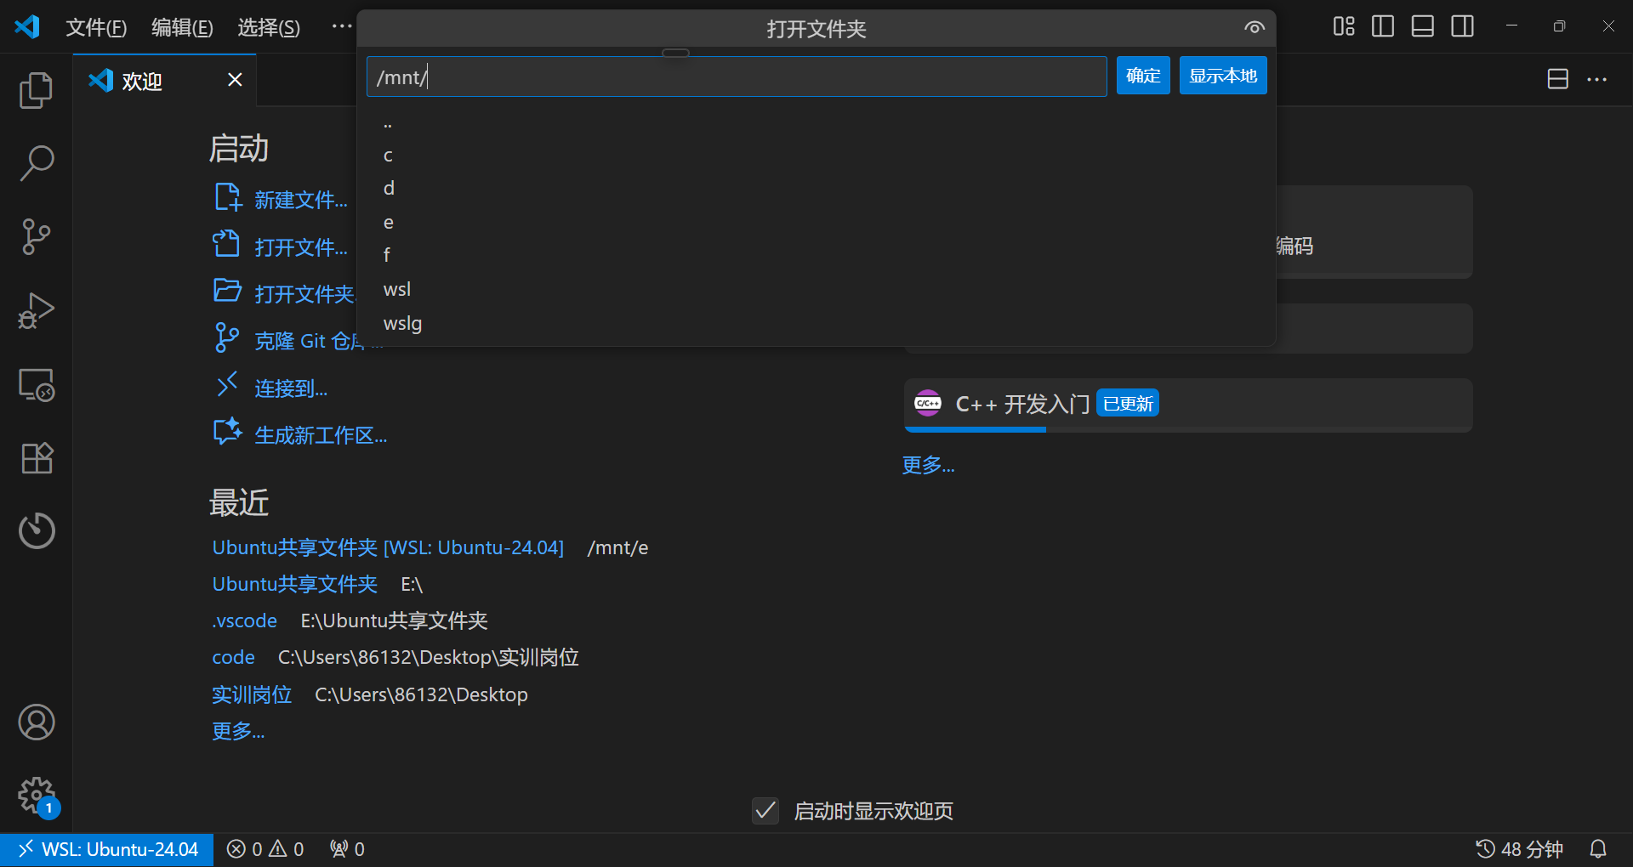The image size is (1633, 867).
Task: Click 打开文件... link
Action: [x=301, y=247]
